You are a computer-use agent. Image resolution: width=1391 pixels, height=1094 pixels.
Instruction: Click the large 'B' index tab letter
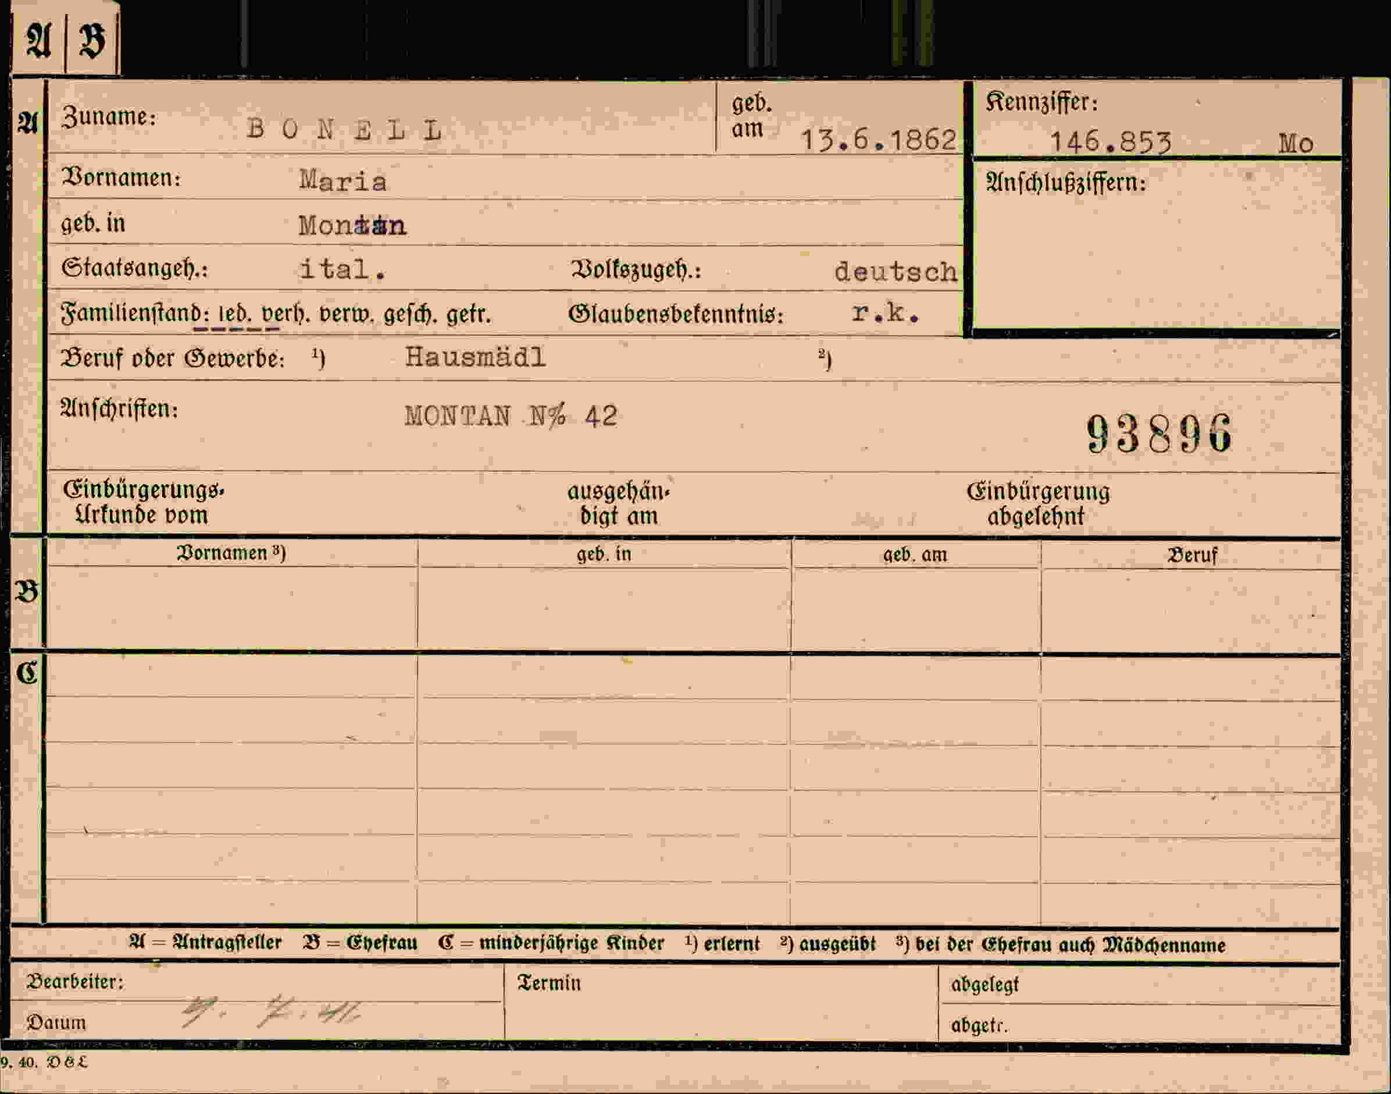(92, 40)
